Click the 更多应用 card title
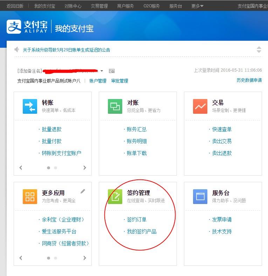Screen dimensions: 268x276 click(53, 193)
